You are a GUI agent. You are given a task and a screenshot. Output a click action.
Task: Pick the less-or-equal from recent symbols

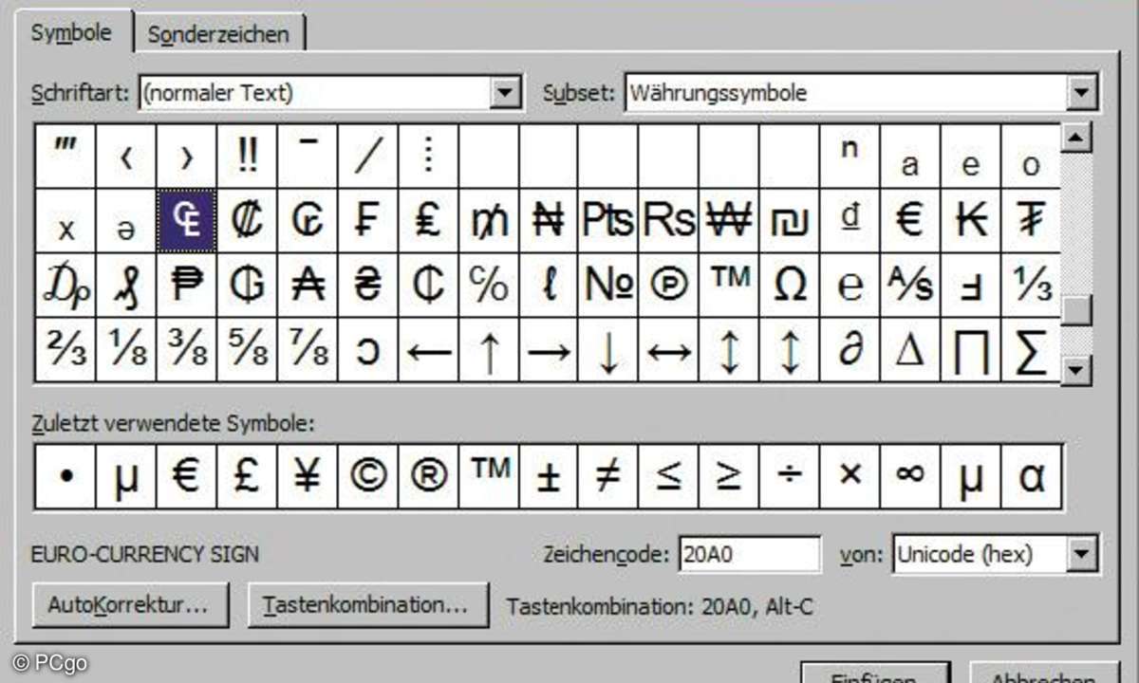(x=669, y=476)
